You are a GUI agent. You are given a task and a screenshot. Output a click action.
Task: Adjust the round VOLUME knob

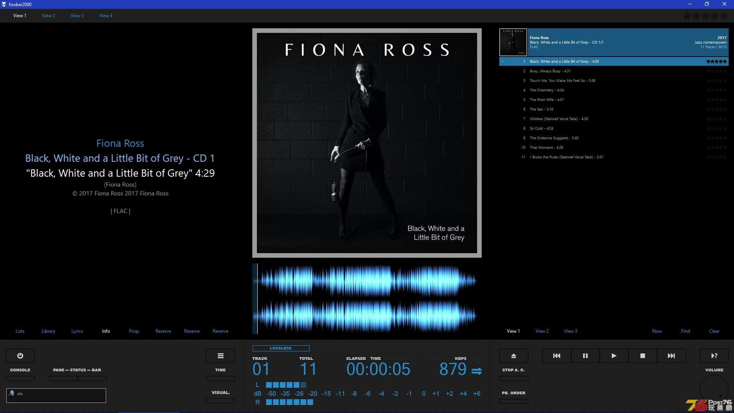[714, 389]
